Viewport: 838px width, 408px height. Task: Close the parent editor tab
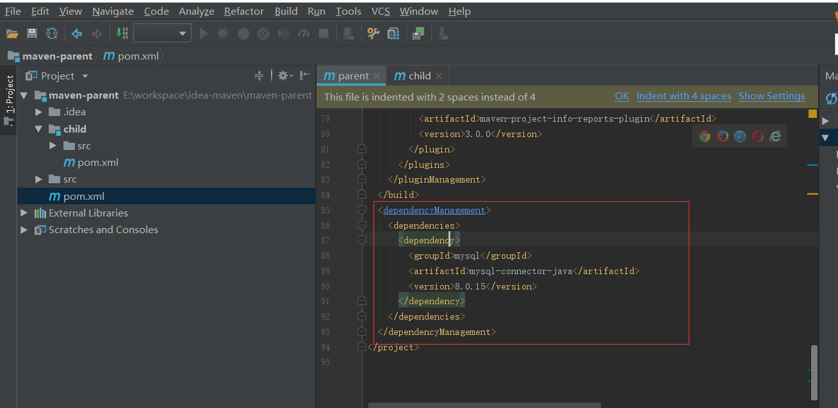[377, 76]
